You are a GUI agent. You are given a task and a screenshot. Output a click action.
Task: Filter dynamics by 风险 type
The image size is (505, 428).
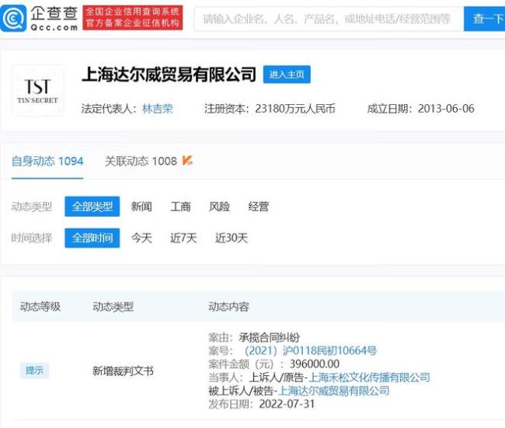tap(219, 207)
